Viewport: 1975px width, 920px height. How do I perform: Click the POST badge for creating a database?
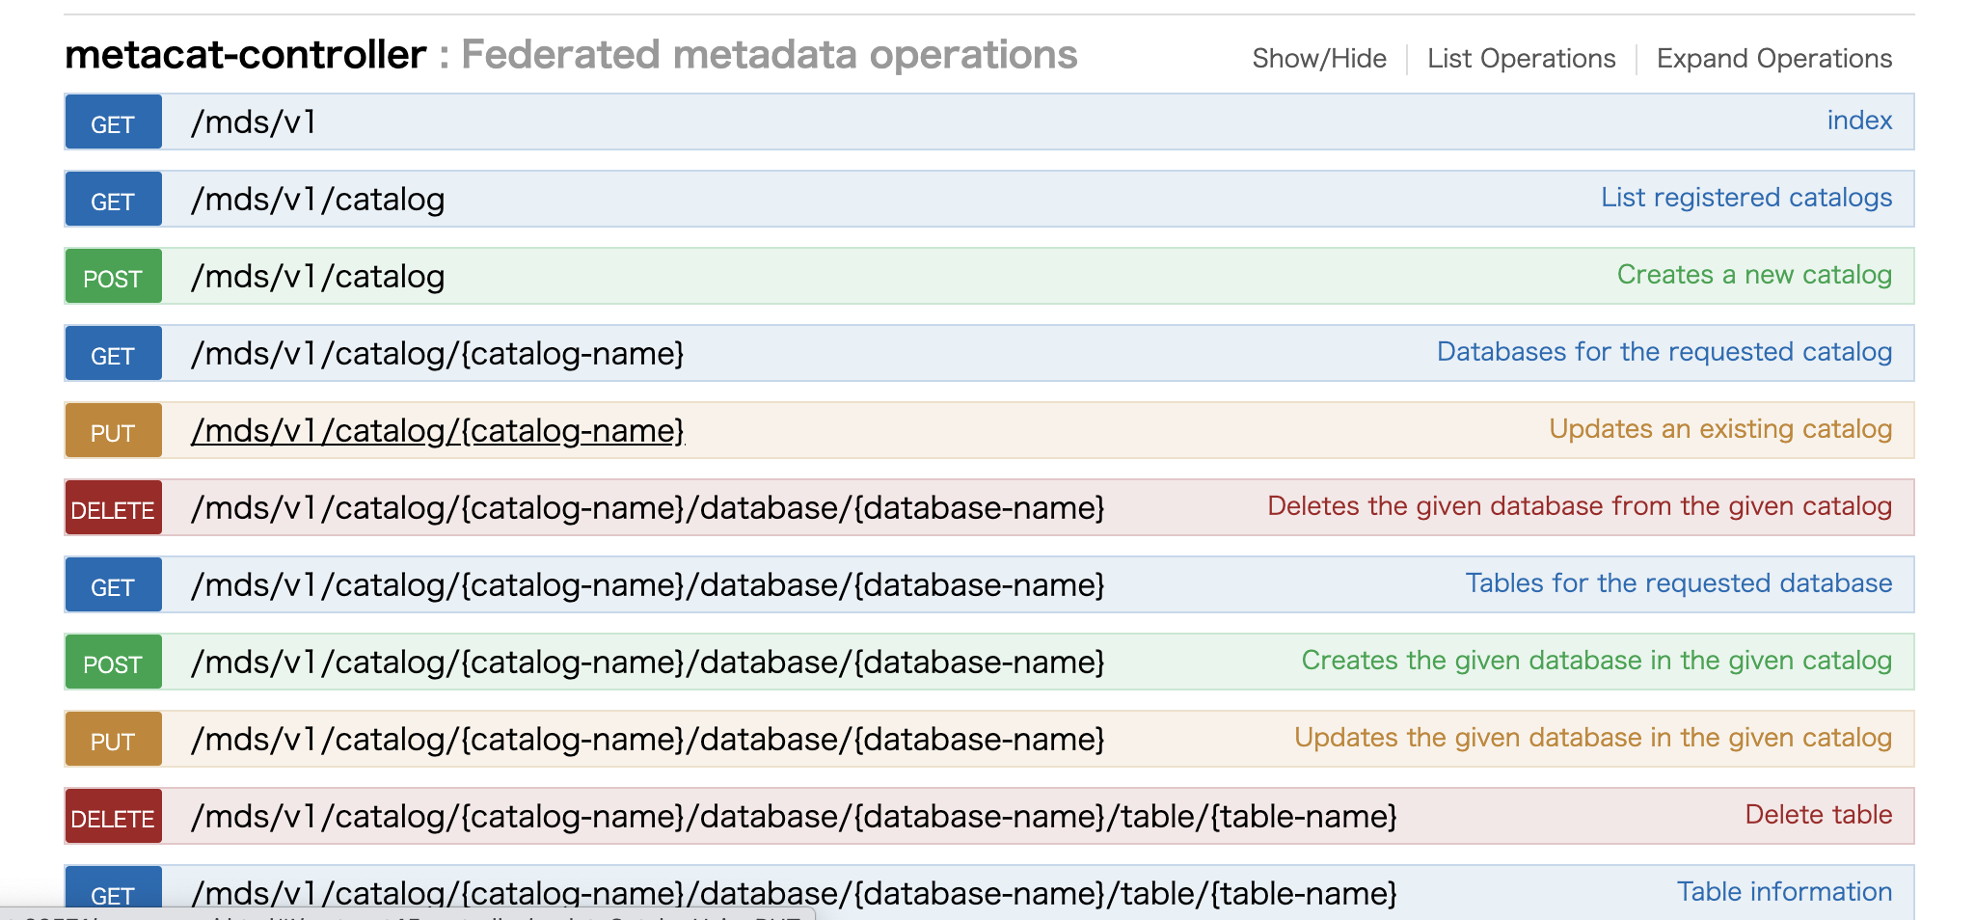(112, 663)
